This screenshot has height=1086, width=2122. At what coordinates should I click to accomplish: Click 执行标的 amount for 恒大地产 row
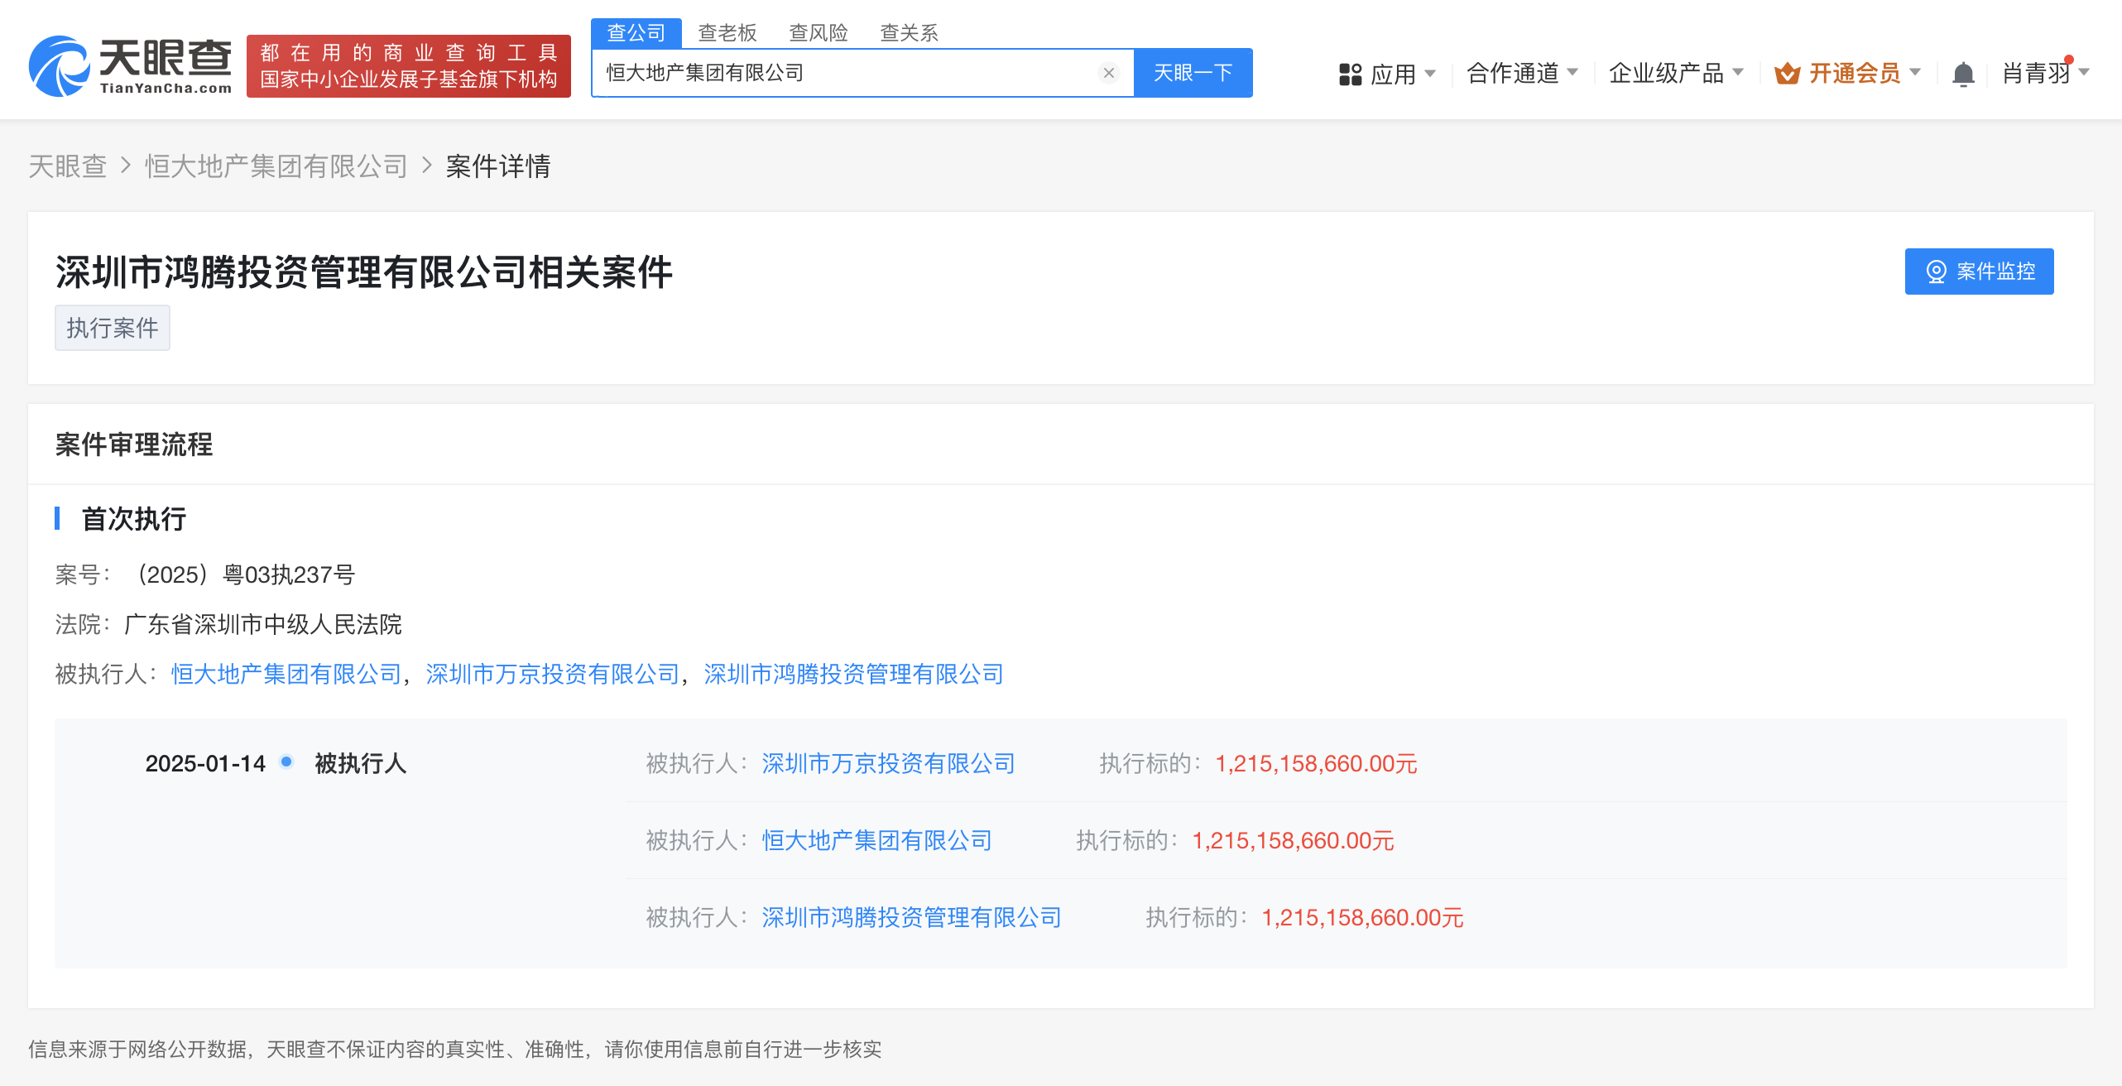click(1293, 840)
